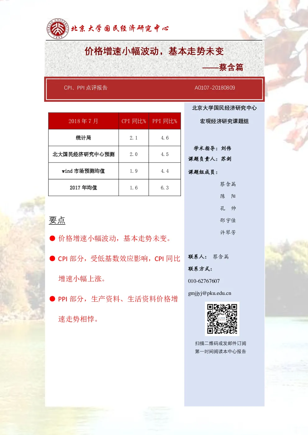Image resolution: width=308 pixels, height=435 pixels.
Task: Click member name 孔 帅
Action: click(228, 208)
